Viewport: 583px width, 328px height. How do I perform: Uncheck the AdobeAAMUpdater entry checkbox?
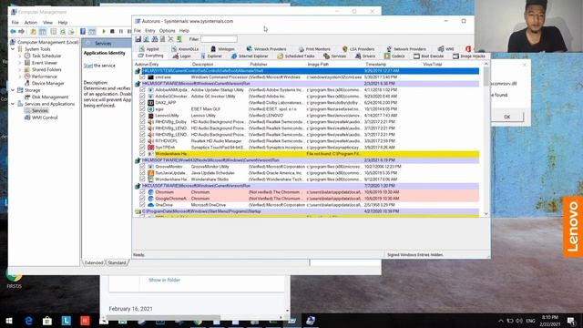click(x=142, y=89)
